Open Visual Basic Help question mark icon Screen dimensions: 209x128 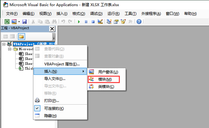pyautogui.click(x=139, y=21)
